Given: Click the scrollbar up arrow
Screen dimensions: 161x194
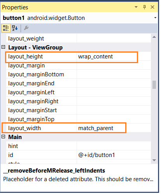Looking at the screenshot, I should click(154, 37).
